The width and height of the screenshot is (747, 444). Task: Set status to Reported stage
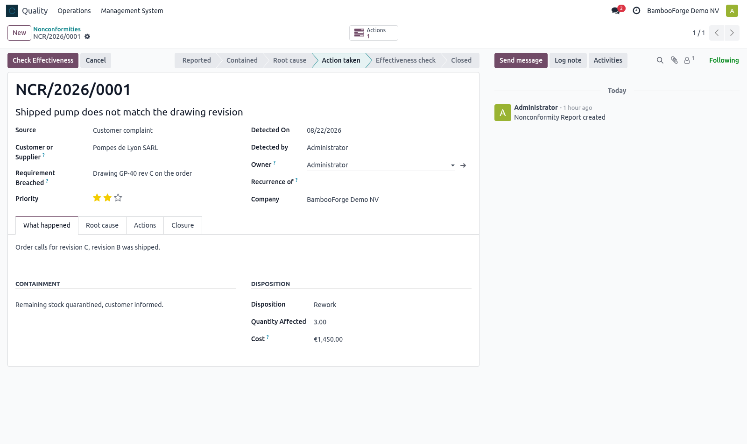pyautogui.click(x=197, y=60)
